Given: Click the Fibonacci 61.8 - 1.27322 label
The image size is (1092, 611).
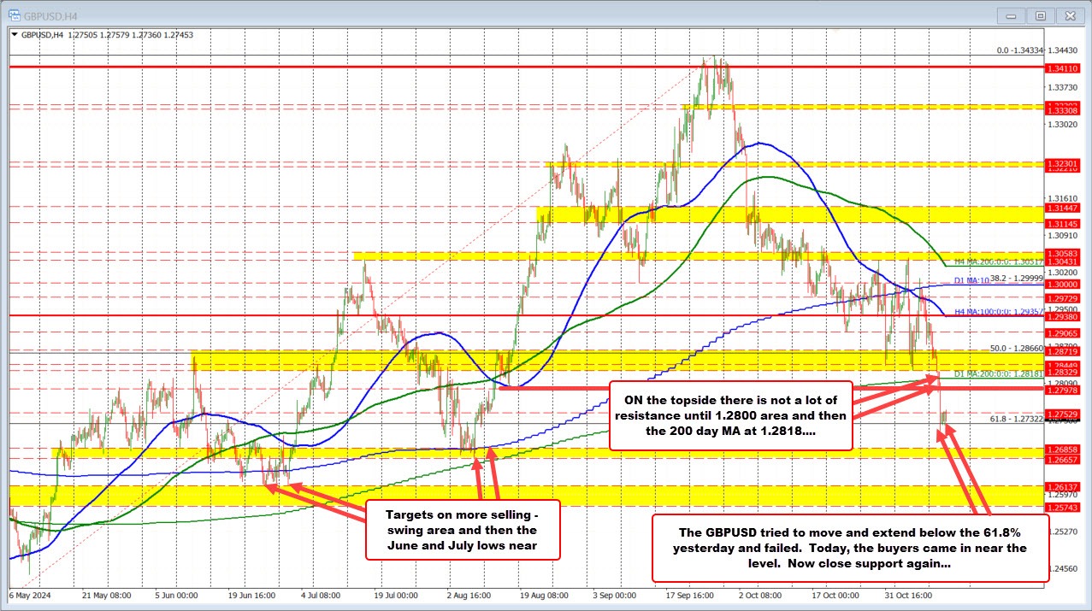Looking at the screenshot, I should [1017, 419].
